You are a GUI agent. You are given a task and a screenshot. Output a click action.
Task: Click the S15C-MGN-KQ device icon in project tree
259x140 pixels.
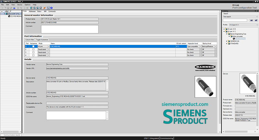tap(9, 16)
